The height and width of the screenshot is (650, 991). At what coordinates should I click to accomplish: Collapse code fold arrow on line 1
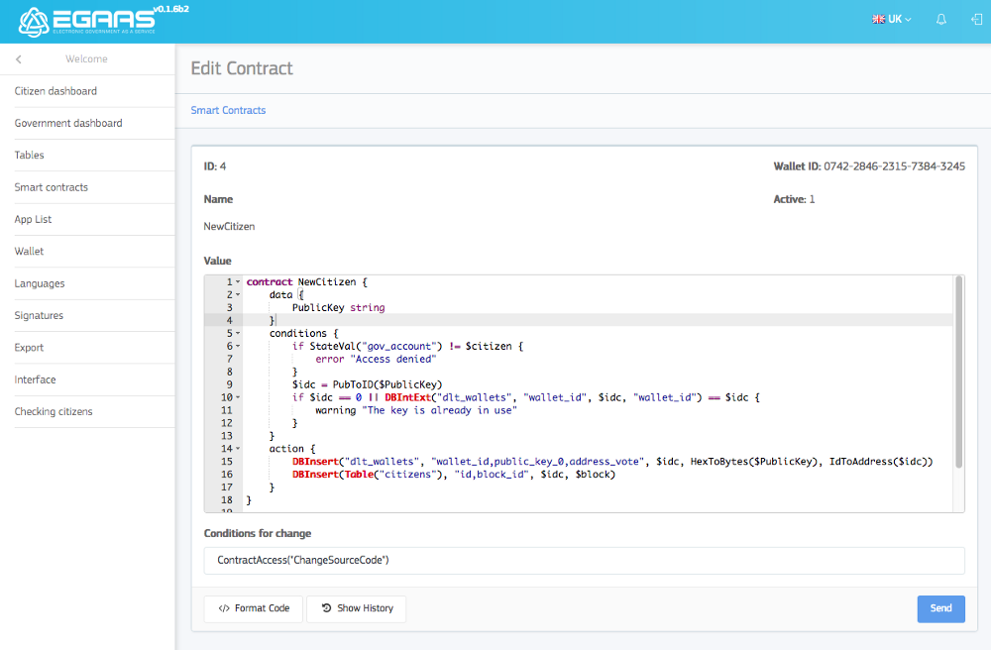[238, 282]
